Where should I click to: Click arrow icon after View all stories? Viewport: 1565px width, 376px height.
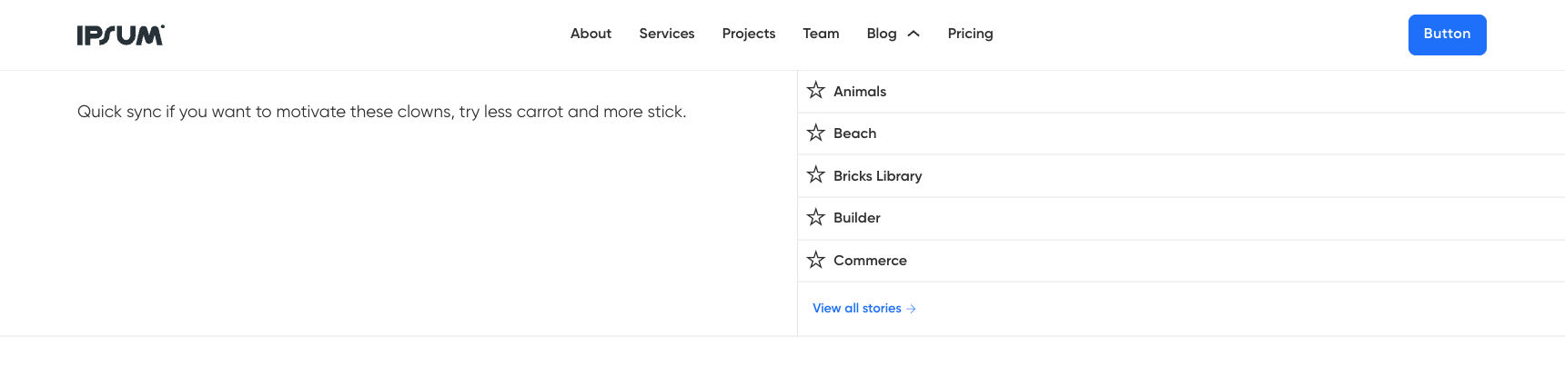click(912, 309)
